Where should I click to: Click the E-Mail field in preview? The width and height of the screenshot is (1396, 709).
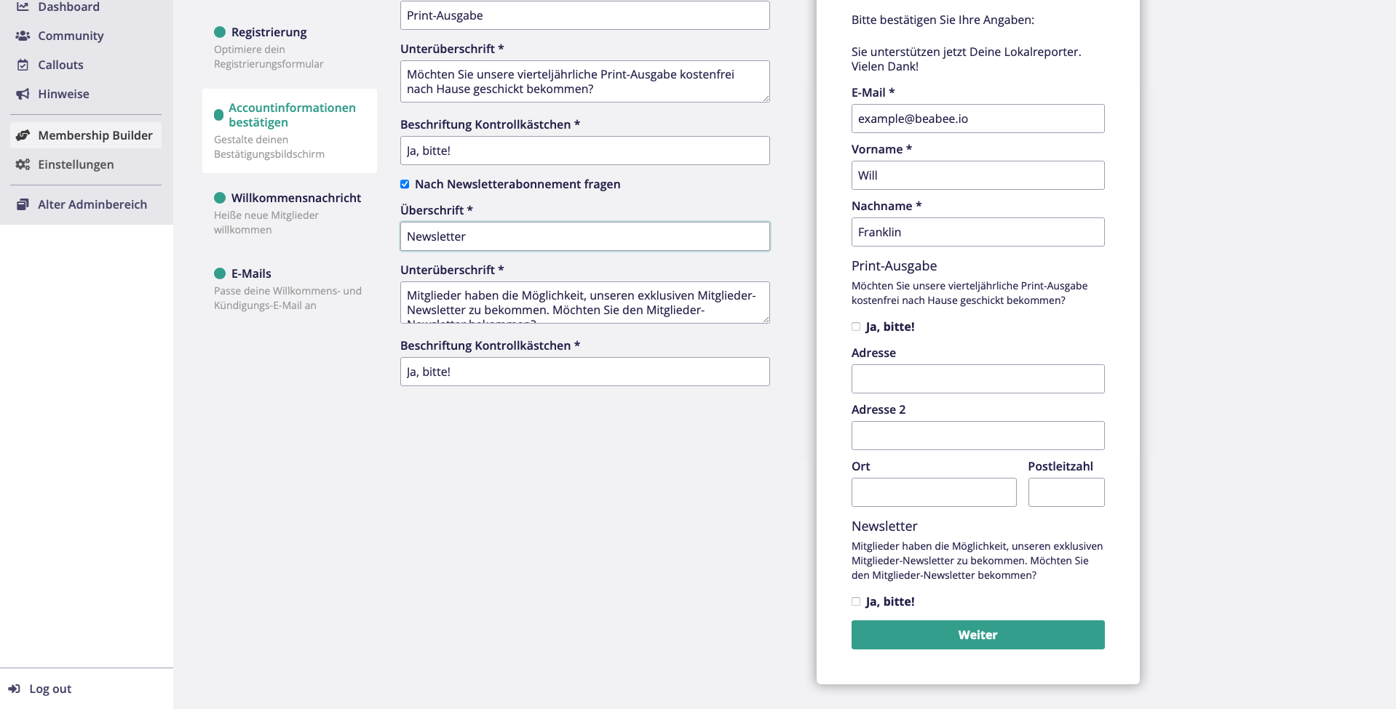(x=977, y=119)
